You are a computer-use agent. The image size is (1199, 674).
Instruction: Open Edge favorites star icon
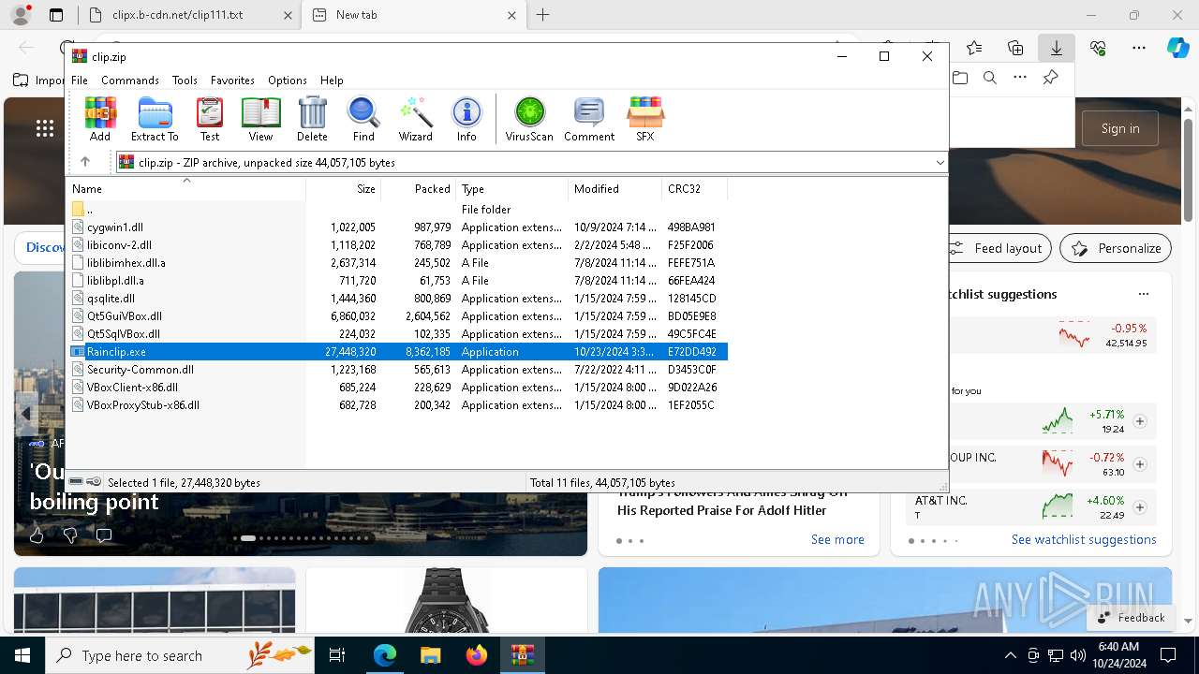pos(974,48)
